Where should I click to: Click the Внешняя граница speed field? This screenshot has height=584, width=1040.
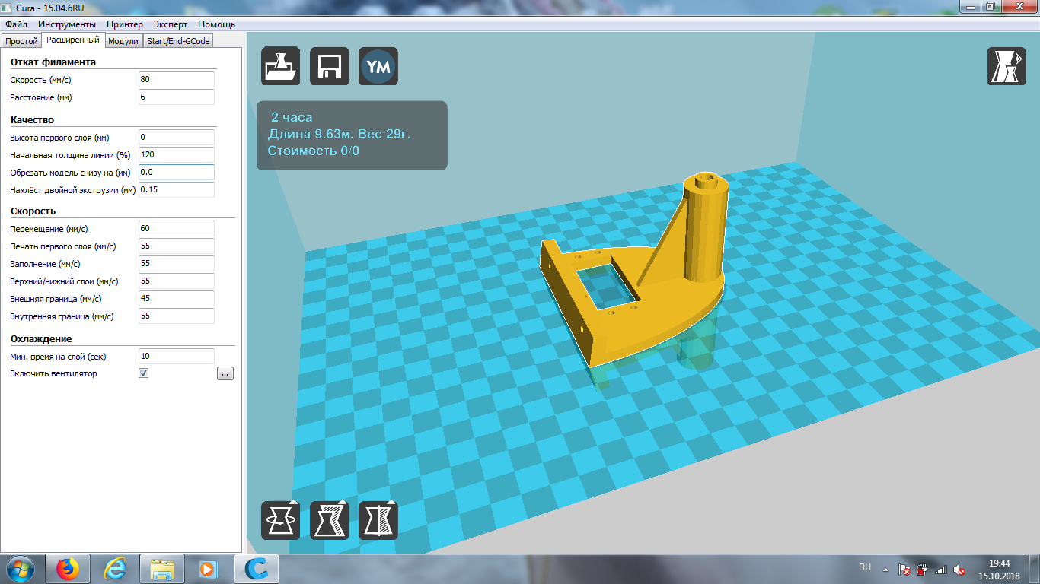[176, 299]
